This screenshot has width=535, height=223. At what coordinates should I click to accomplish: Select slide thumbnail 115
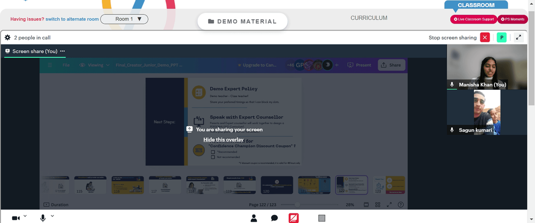[90, 185]
